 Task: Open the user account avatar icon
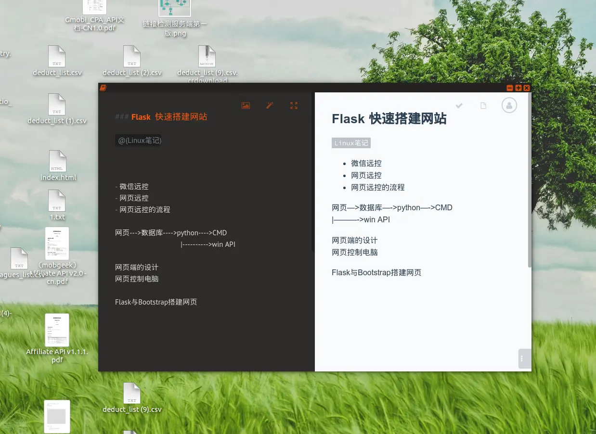click(x=509, y=105)
